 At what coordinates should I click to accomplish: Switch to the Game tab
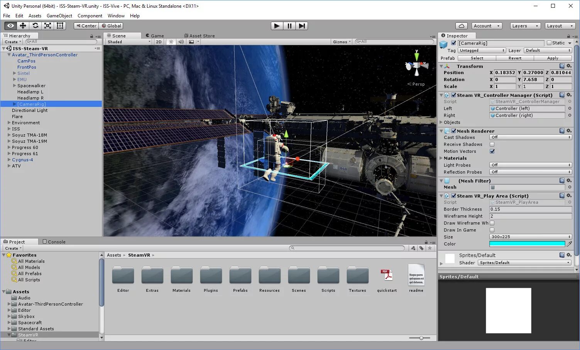coord(154,36)
